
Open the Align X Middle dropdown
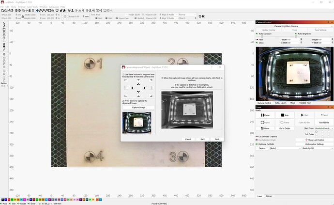168,15
